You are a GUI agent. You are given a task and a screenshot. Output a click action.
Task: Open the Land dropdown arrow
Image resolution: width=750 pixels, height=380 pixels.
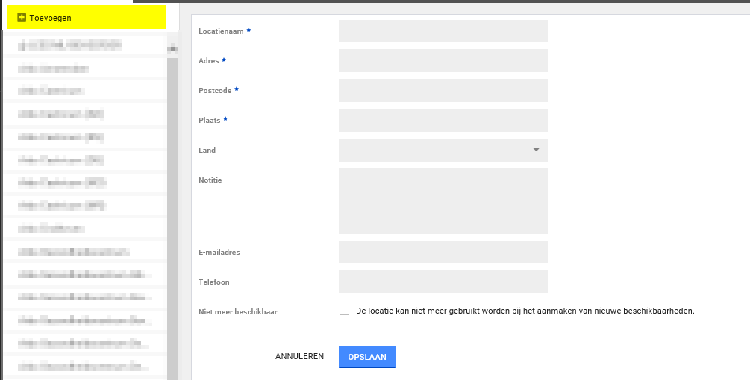point(536,150)
